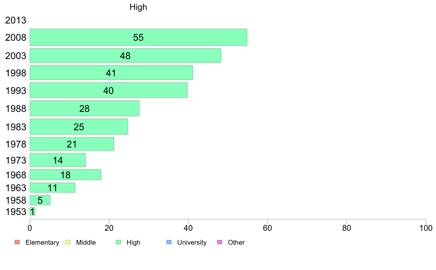Select the 1978 bar with value 21
This screenshot has width=436, height=270.
tap(72, 144)
